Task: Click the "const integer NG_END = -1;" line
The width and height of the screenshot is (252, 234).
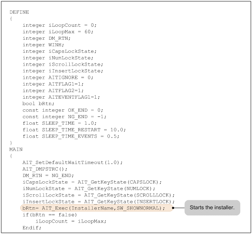Action: click(64, 117)
